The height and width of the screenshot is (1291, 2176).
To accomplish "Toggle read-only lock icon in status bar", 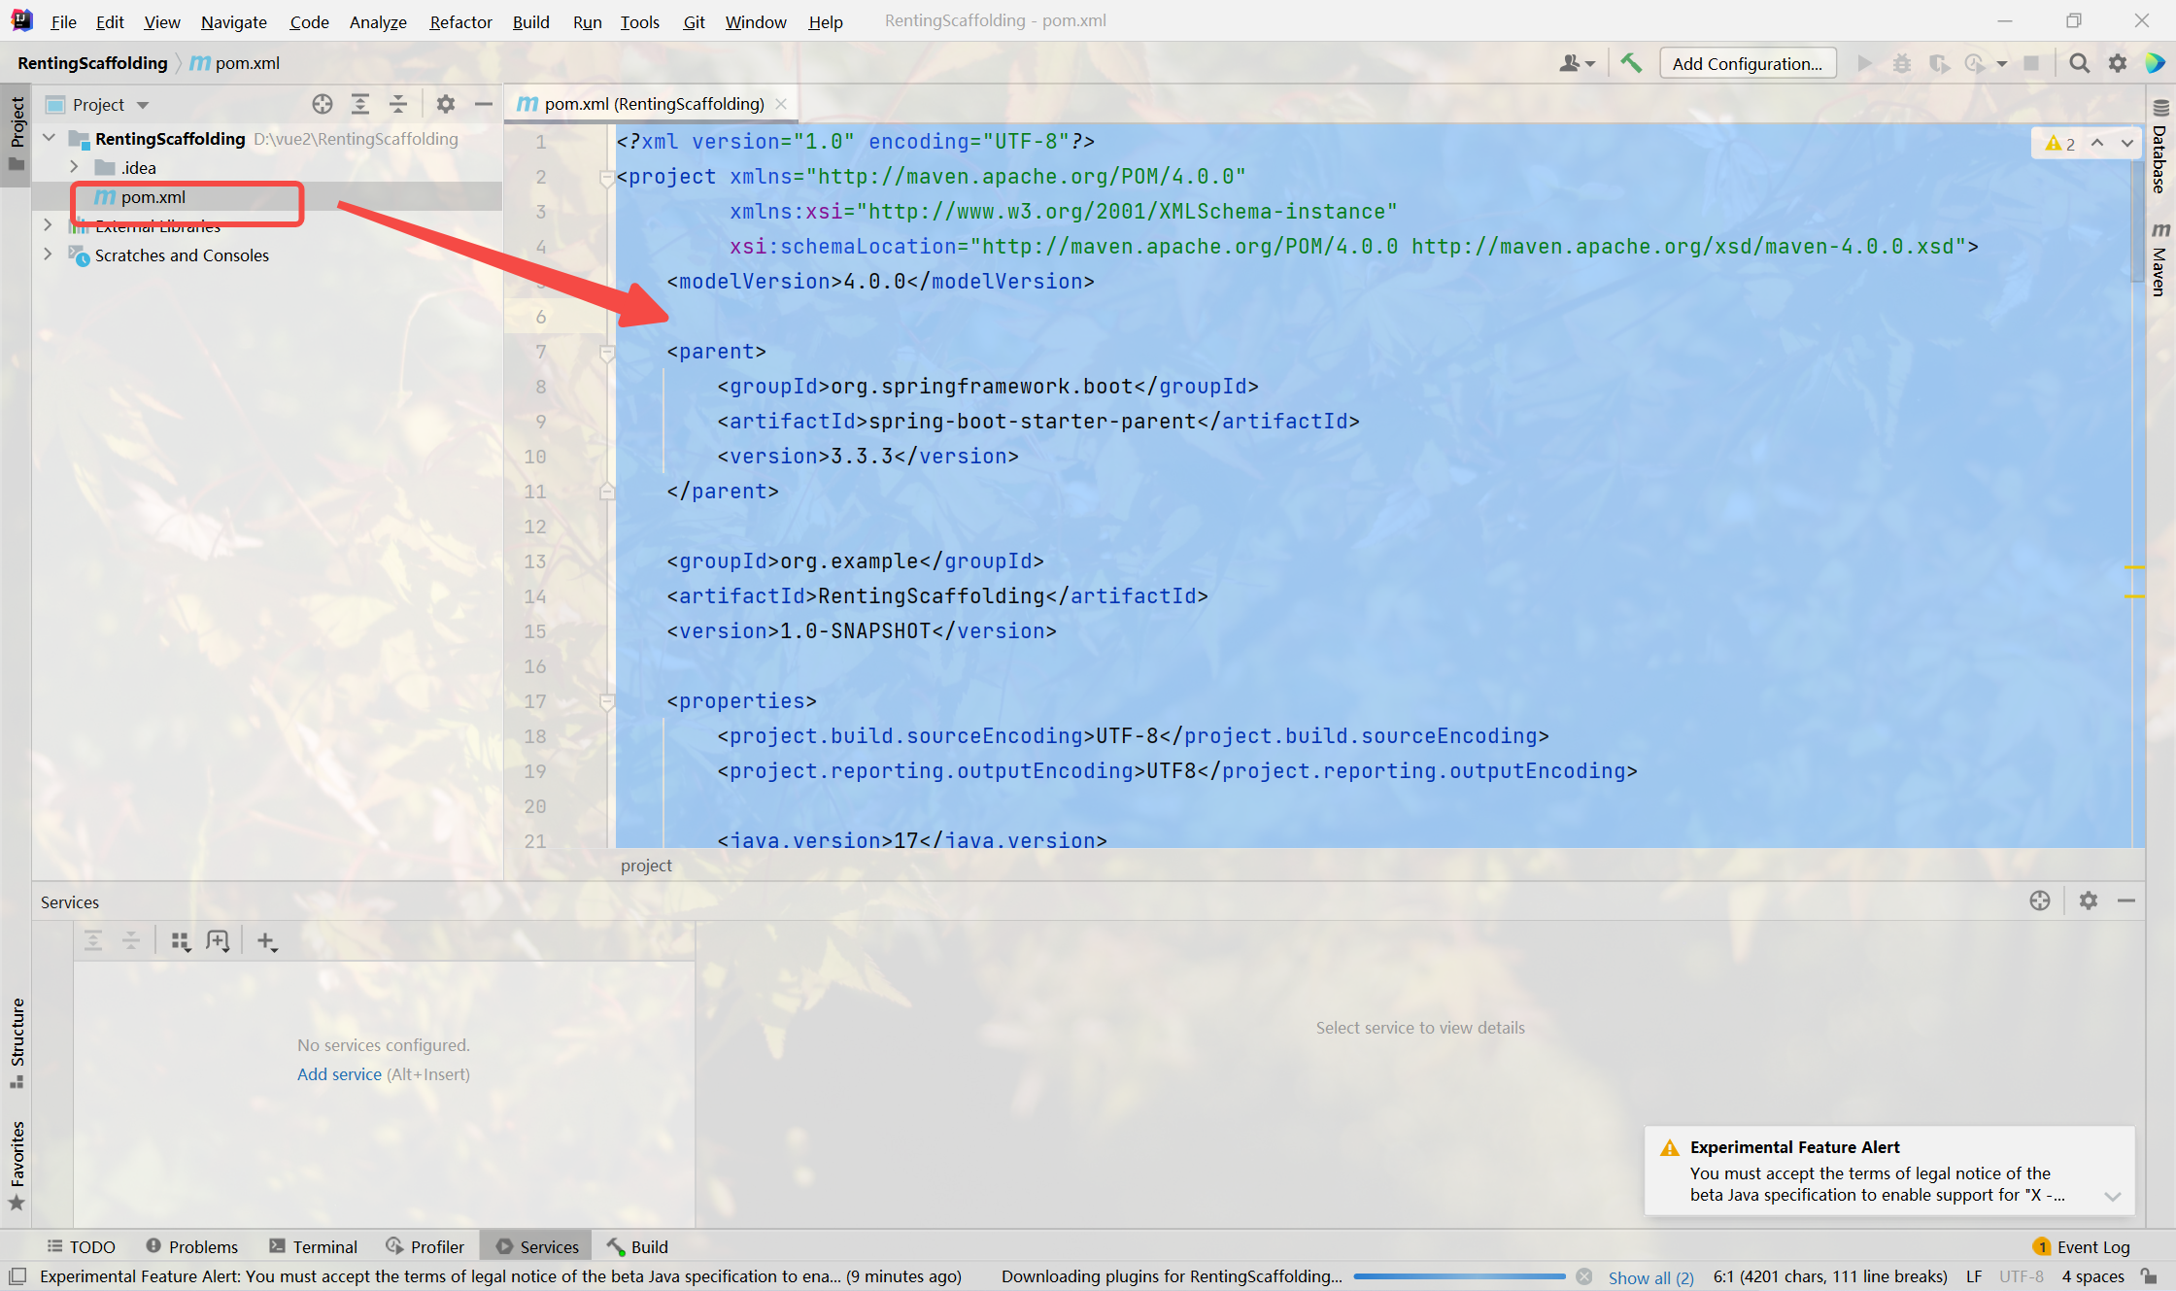I will point(2150,1276).
